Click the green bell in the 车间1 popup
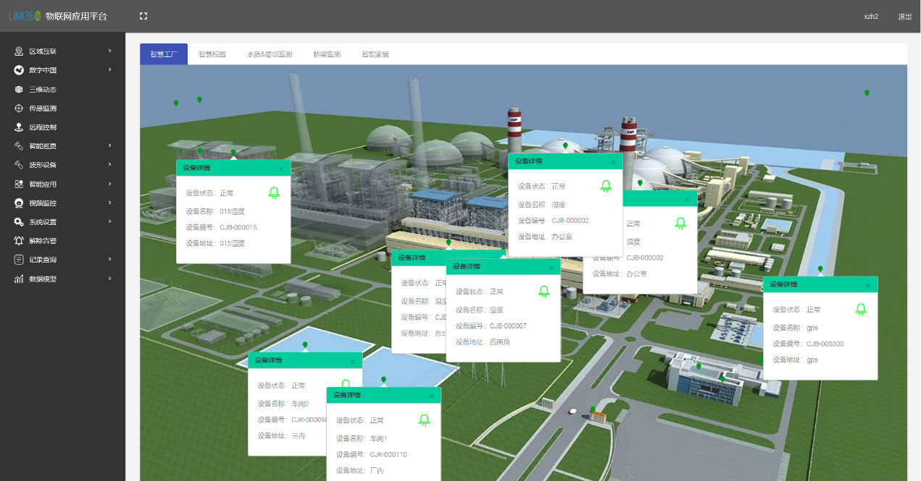921x481 pixels. 425,420
